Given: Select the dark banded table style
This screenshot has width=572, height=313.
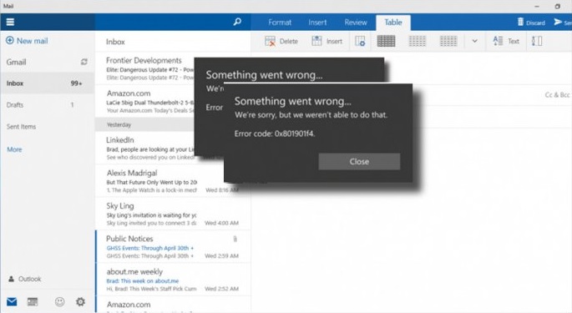Looking at the screenshot, I should point(386,41).
